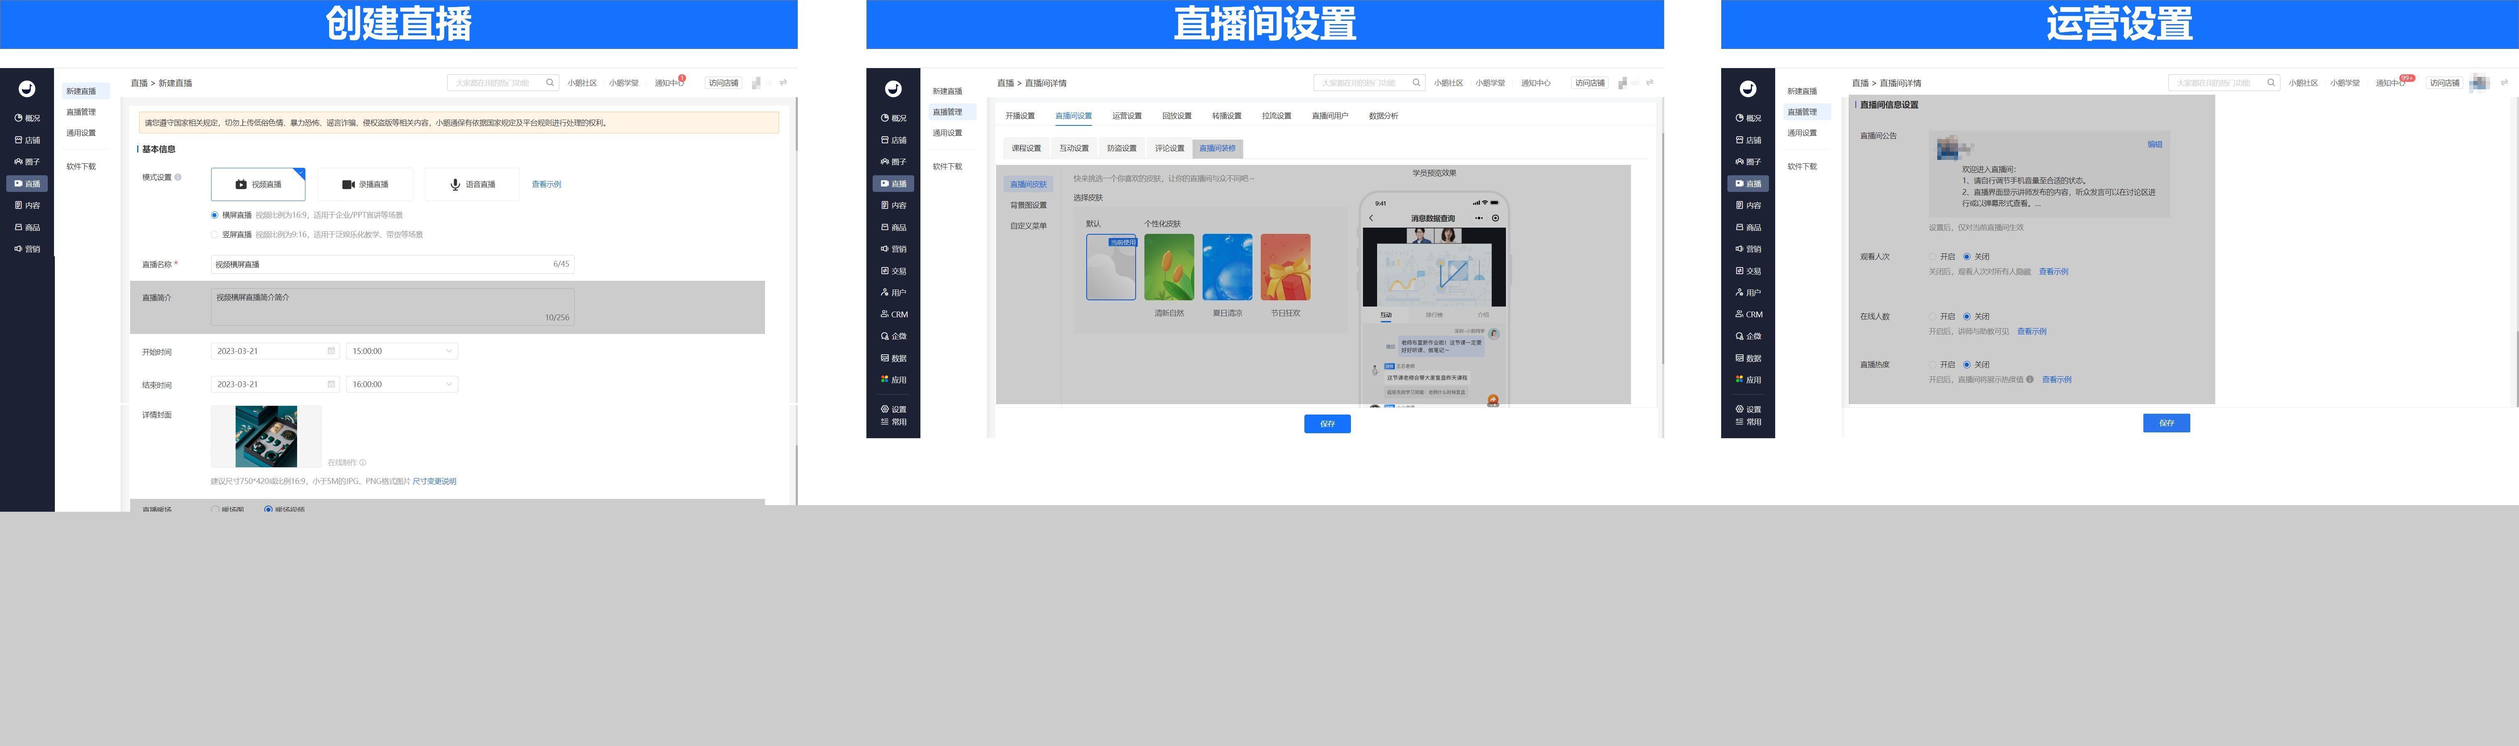Viewport: 2519px width, 746px height.
Task: Click 通知中心 in the 运营设置 panel
Action: [2392, 83]
